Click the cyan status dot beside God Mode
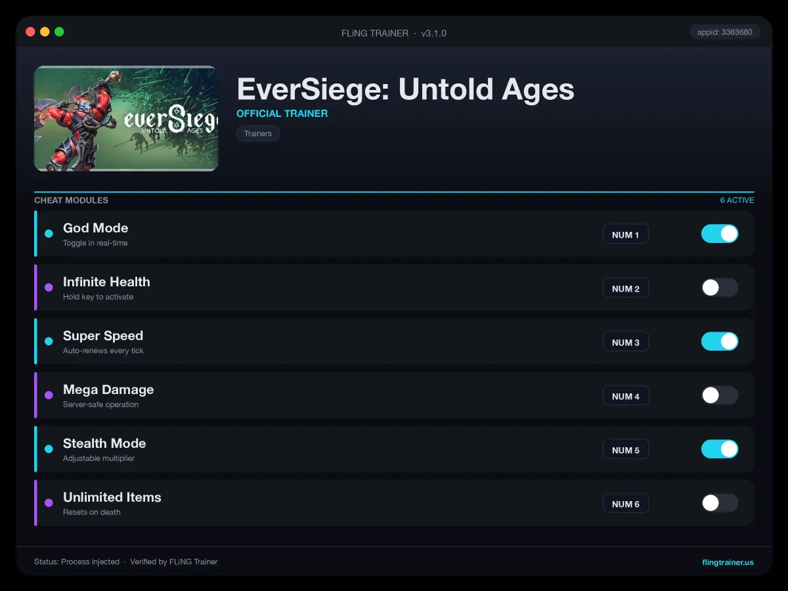 tap(49, 234)
